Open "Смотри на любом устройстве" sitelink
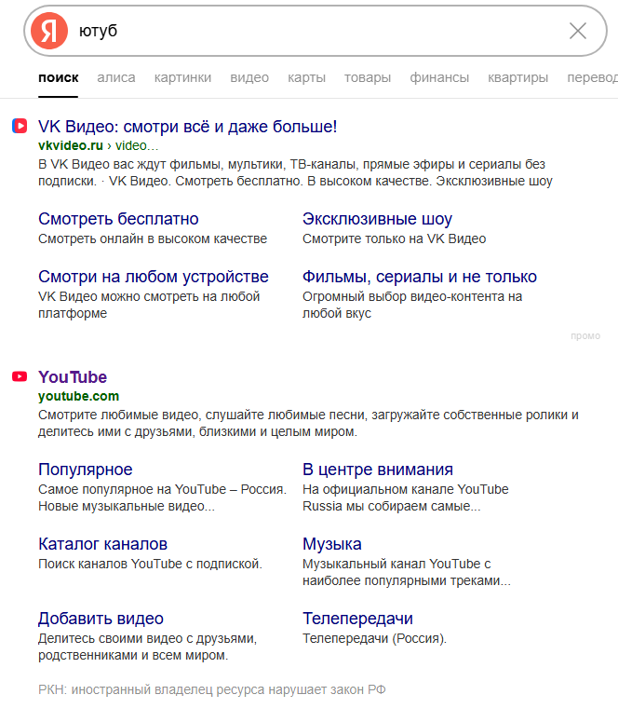Image resolution: width=618 pixels, height=722 pixels. [154, 277]
